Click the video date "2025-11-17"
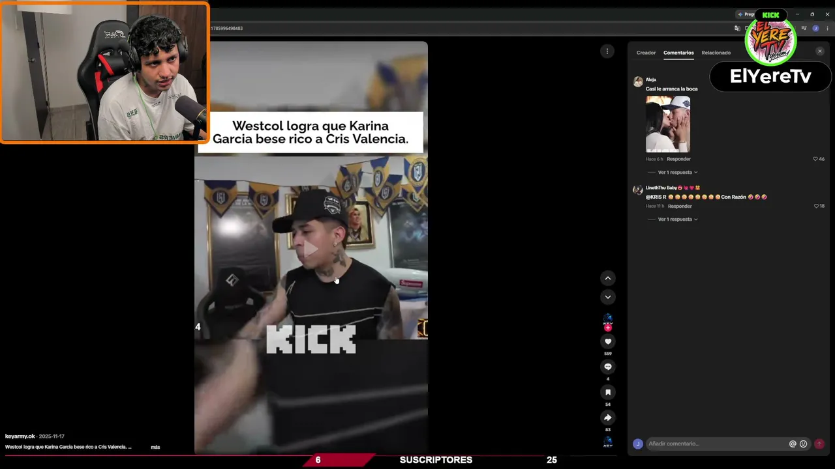This screenshot has width=835, height=469. 52,436
